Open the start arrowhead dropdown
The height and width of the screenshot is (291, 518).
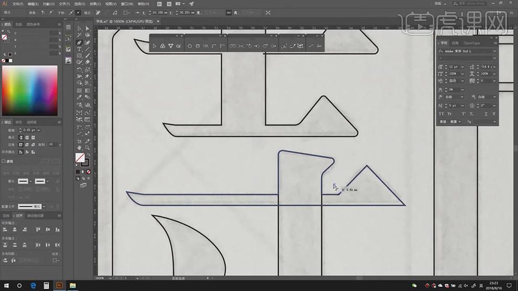(30, 181)
